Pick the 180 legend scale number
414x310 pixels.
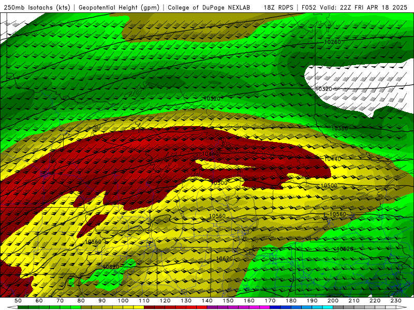click(291, 301)
